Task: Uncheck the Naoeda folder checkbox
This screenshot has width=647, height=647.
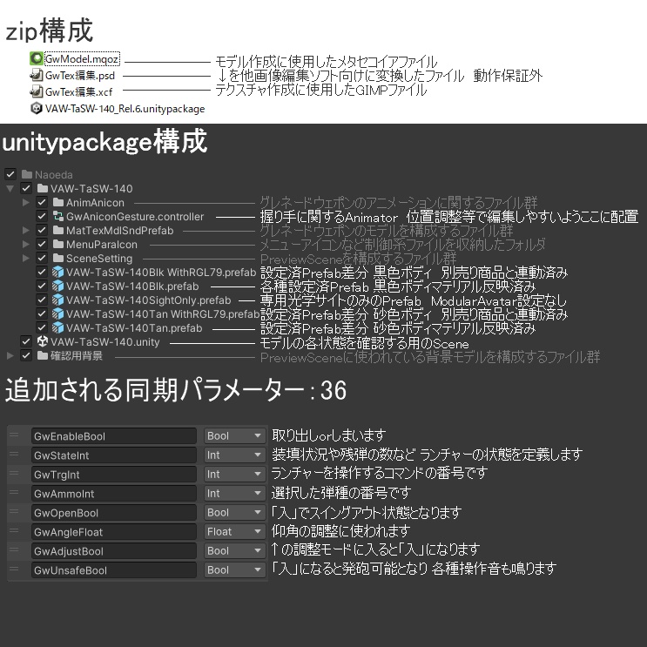Action: (x=10, y=174)
